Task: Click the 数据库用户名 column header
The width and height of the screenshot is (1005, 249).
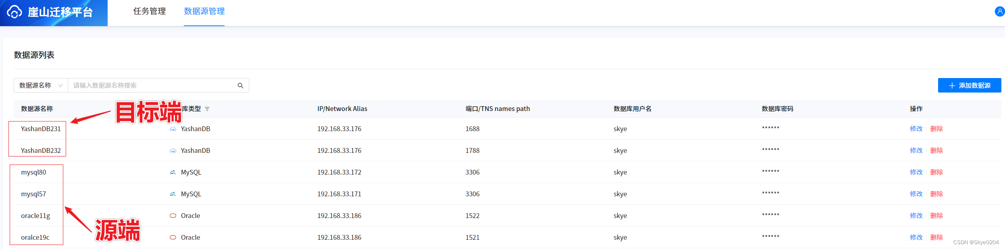Action: point(633,109)
